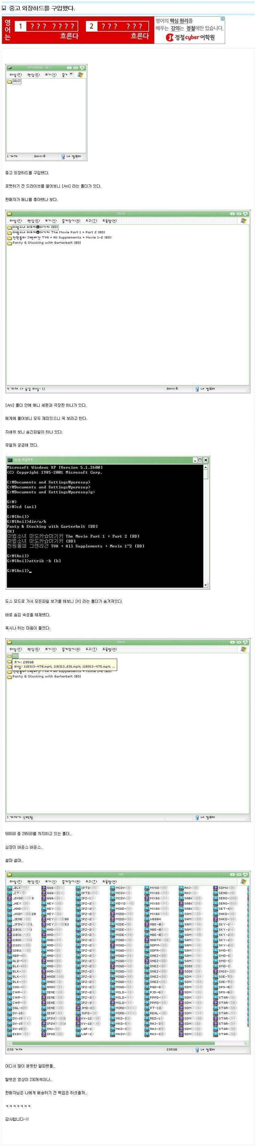The height and width of the screenshot is (1148, 257).
Task: Open the 파일(F) menu in the STORAGE (G:) window
Action: [x=16, y=75]
